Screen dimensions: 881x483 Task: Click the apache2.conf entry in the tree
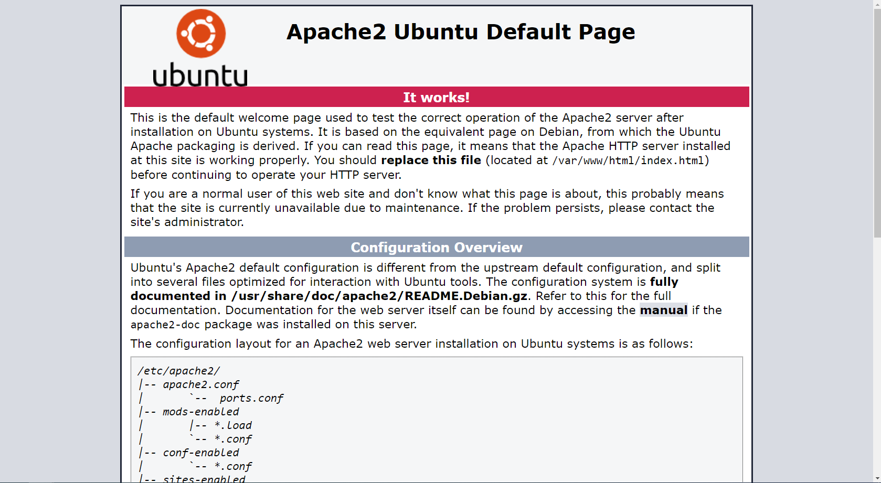point(201,384)
